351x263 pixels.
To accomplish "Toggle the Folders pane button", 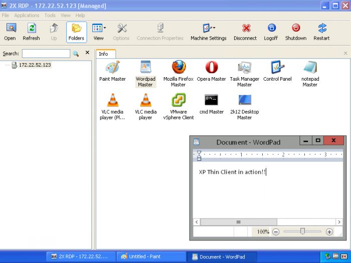I will 76,32.
